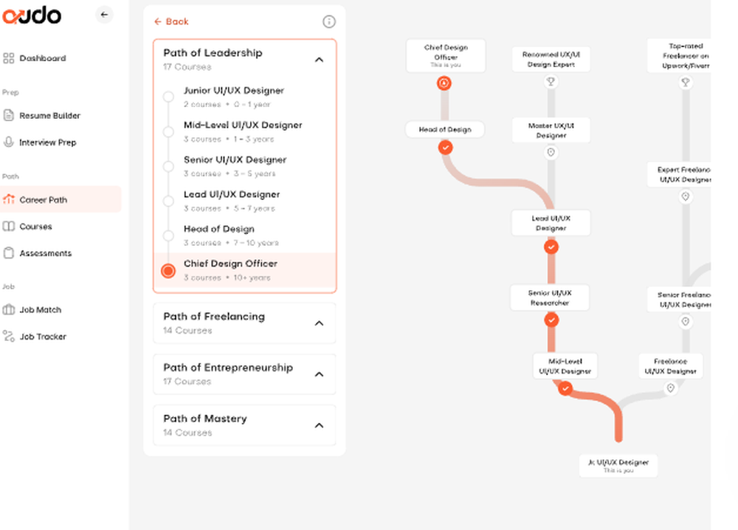Click the Interview Prep microphone icon

(8, 142)
